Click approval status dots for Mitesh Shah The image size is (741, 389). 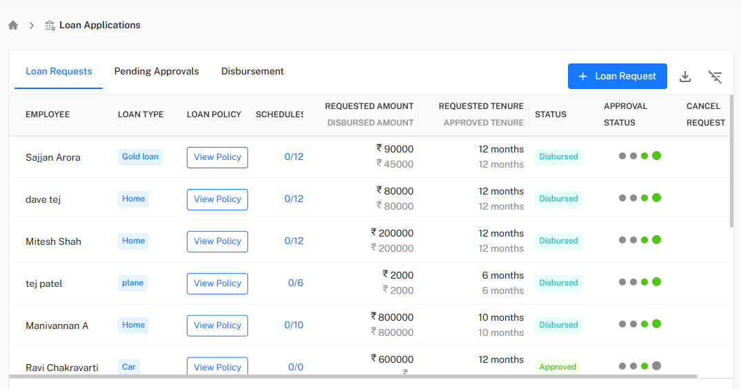640,240
